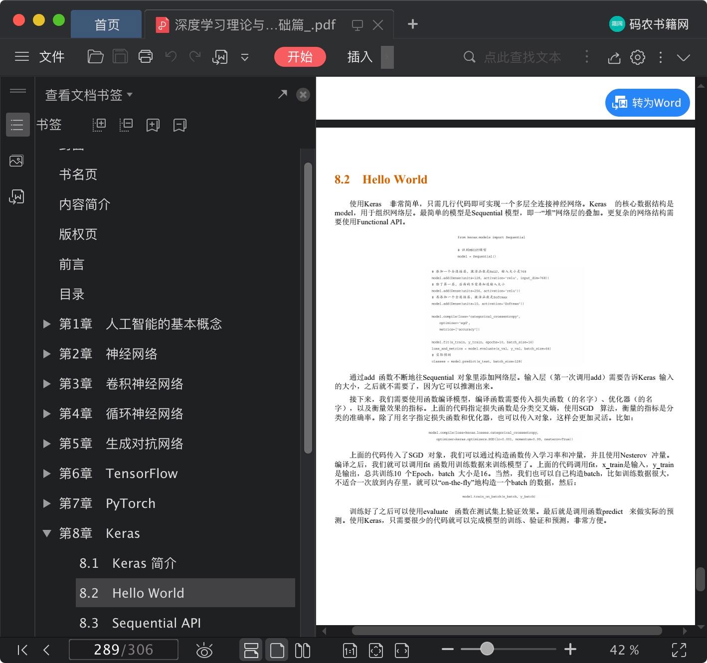Select the 深度学习理论与...础篇_.pdf tab

pos(255,24)
